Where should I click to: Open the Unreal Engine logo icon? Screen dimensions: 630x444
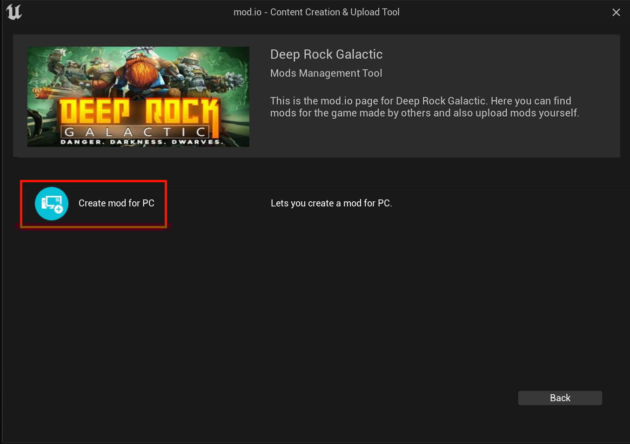coord(14,12)
